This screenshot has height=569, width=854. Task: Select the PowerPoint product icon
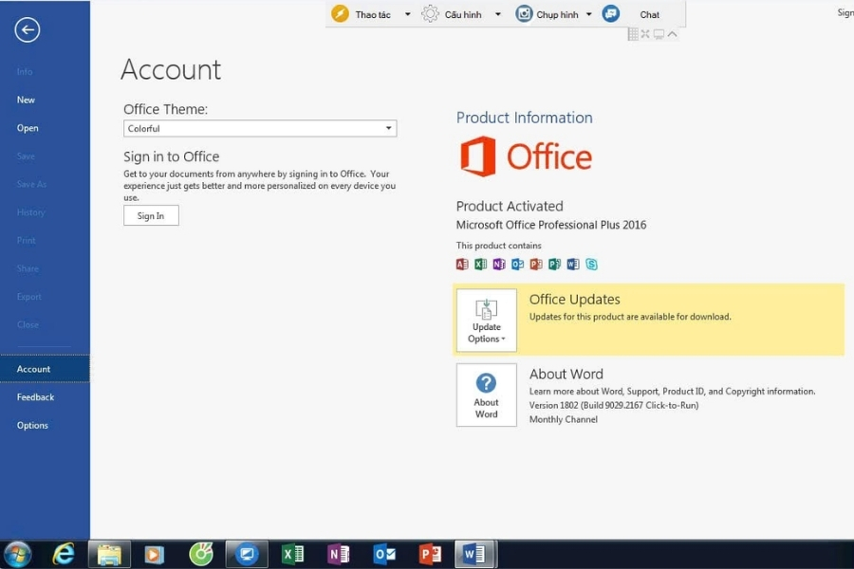coord(536,265)
